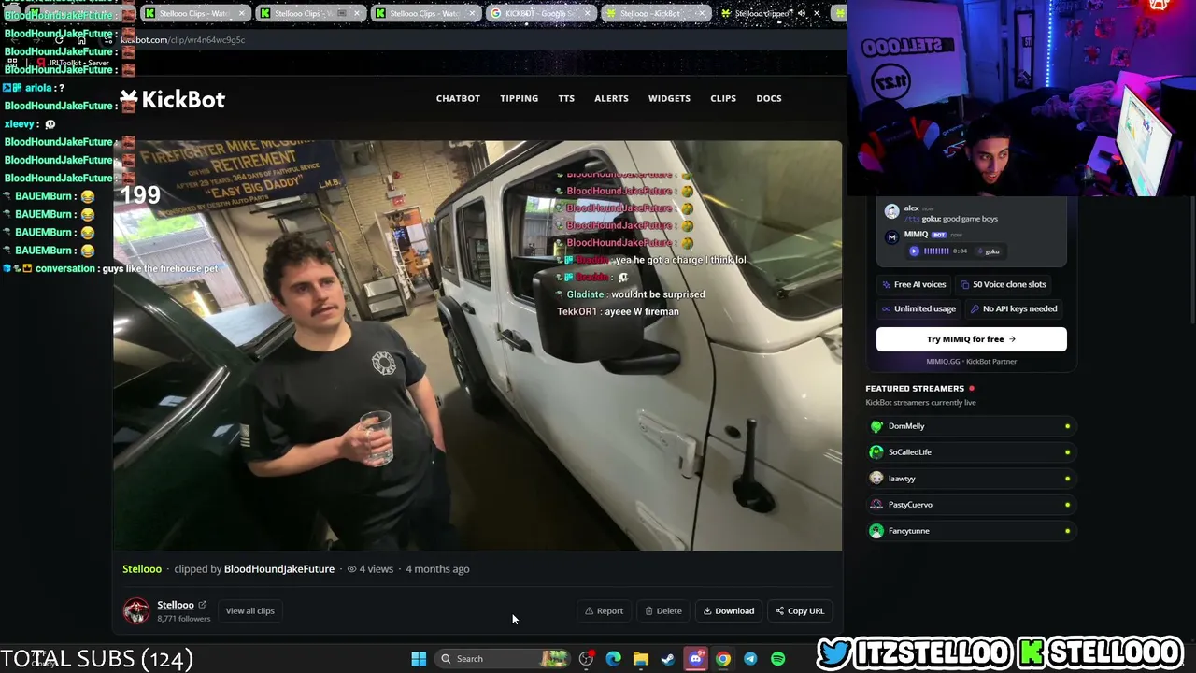Select the TTS navigation item
Screen dimensions: 1196x673
tap(566, 98)
